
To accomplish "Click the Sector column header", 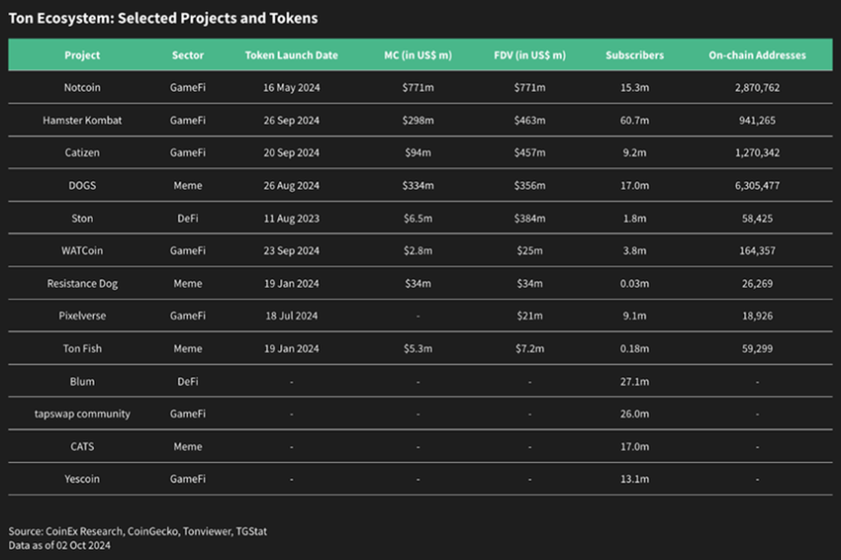I will coord(187,55).
